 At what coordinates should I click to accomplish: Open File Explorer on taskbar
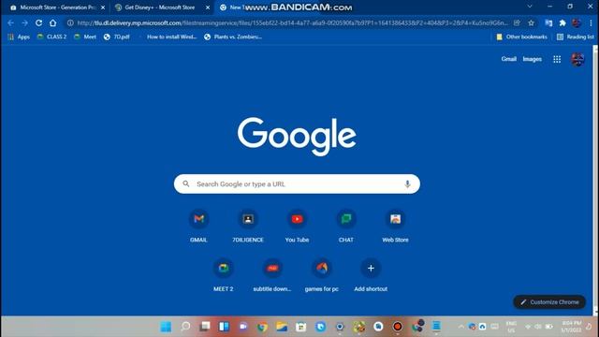click(x=282, y=327)
